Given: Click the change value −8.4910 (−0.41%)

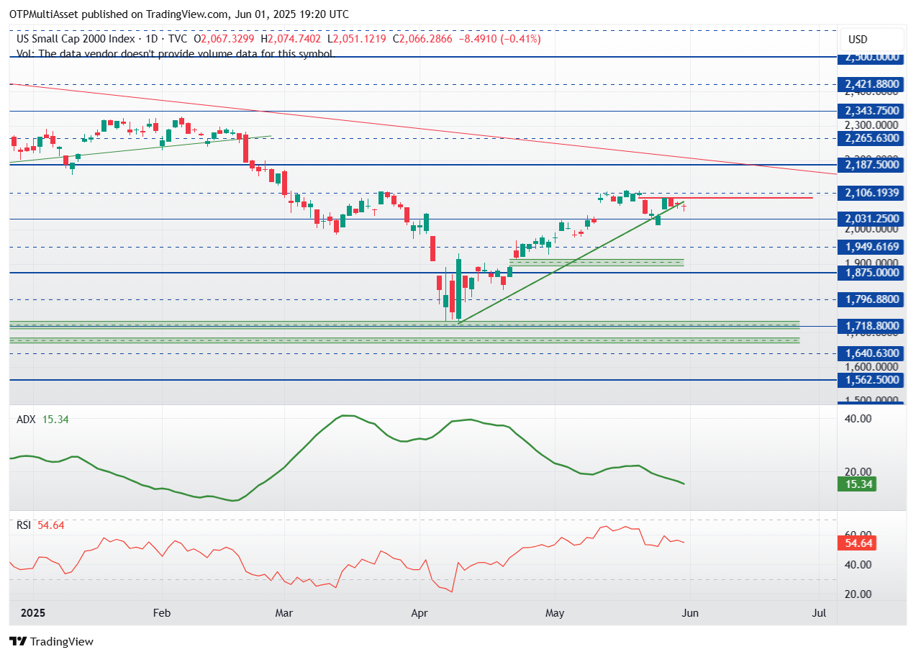Looking at the screenshot, I should (x=499, y=39).
